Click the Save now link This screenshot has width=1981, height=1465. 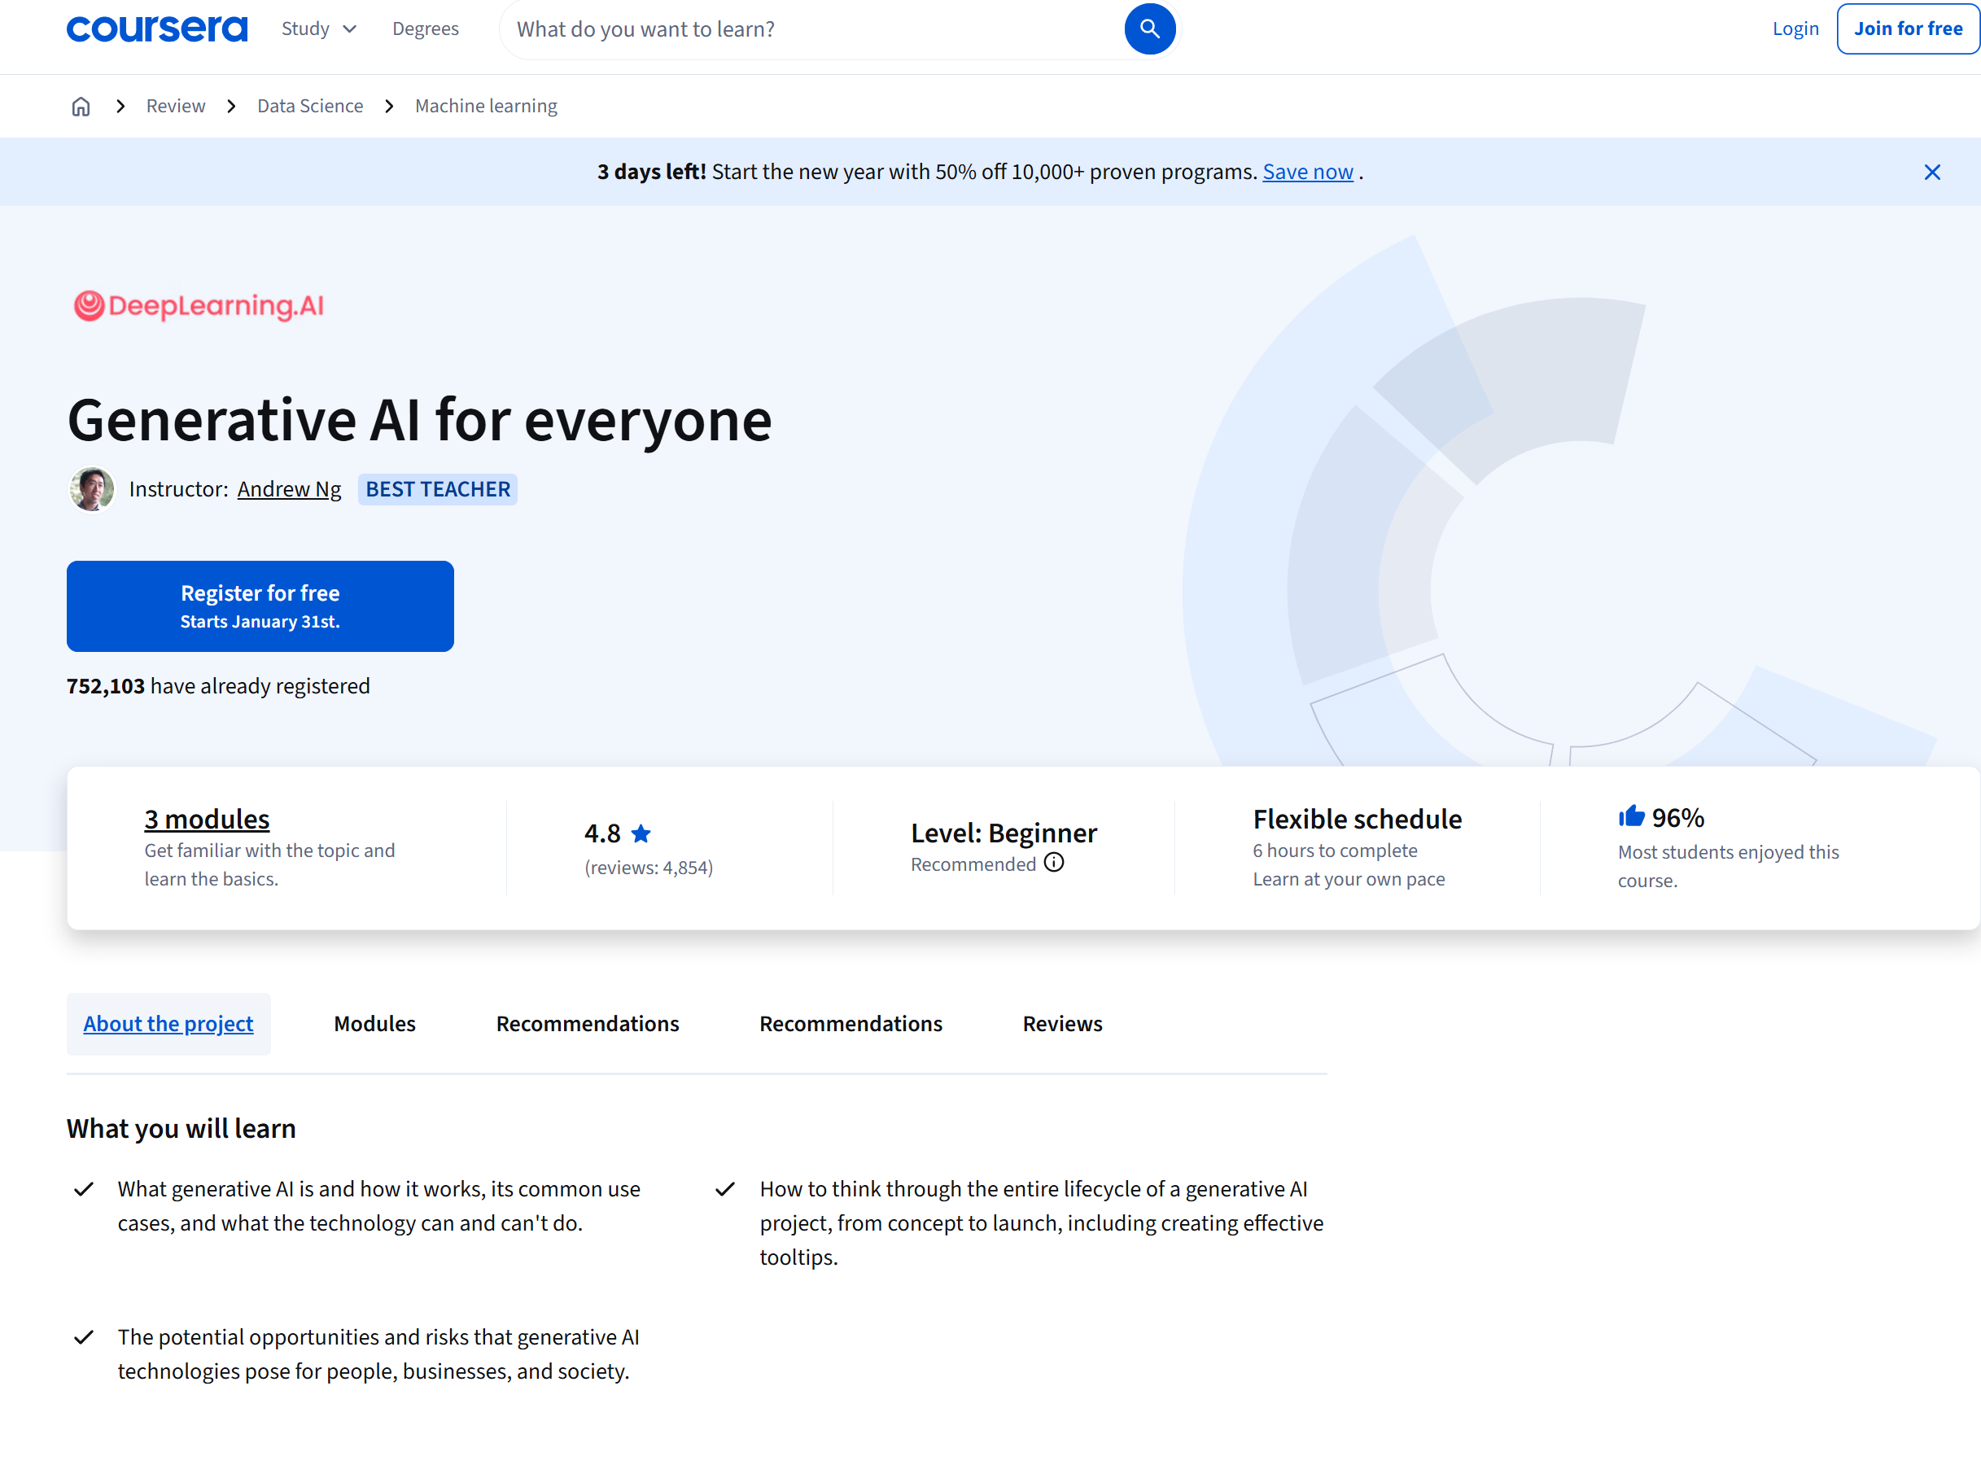[x=1307, y=172]
